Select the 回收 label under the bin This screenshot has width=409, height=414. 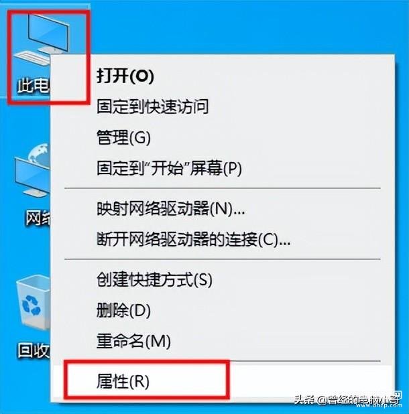point(34,350)
